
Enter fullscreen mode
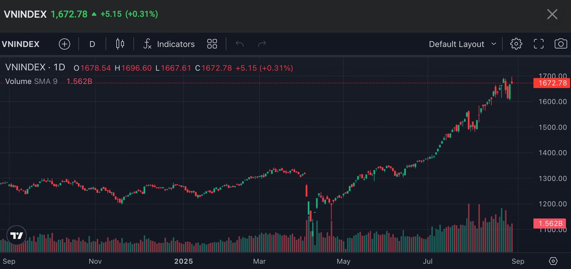[539, 44]
